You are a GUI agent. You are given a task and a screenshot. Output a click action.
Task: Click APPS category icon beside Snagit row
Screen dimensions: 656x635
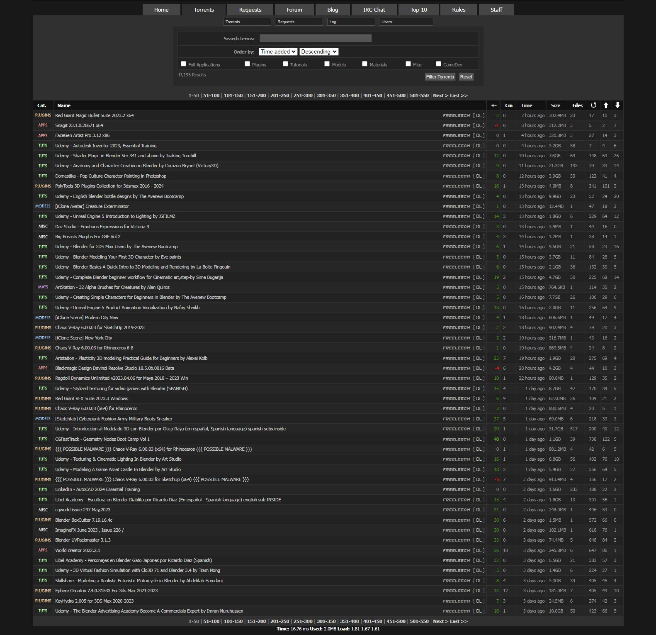pyautogui.click(x=43, y=125)
